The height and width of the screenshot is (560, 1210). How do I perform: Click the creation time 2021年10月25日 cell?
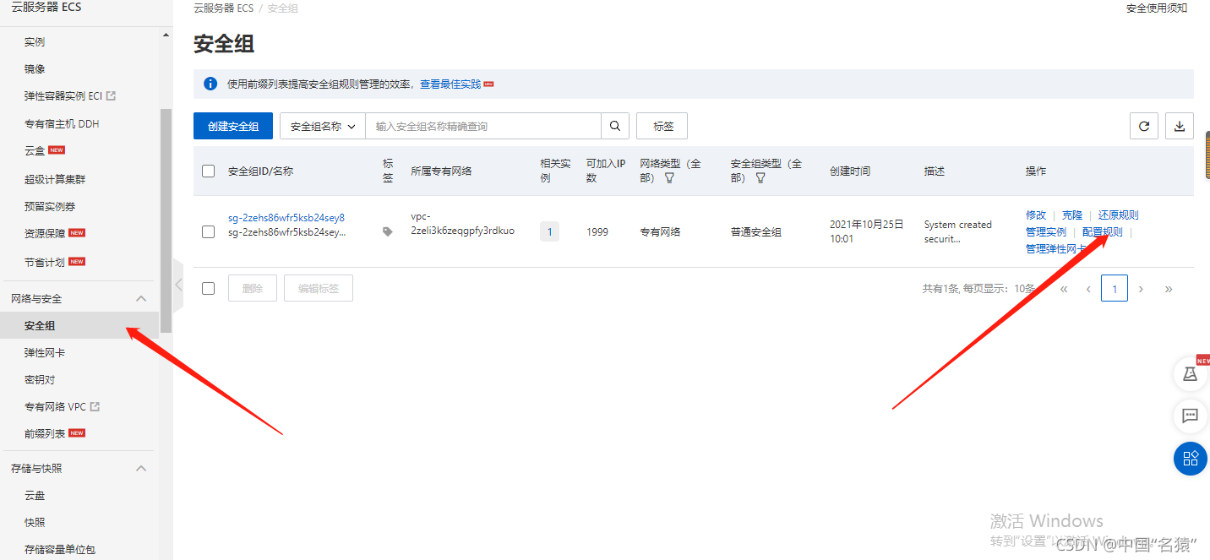point(867,231)
